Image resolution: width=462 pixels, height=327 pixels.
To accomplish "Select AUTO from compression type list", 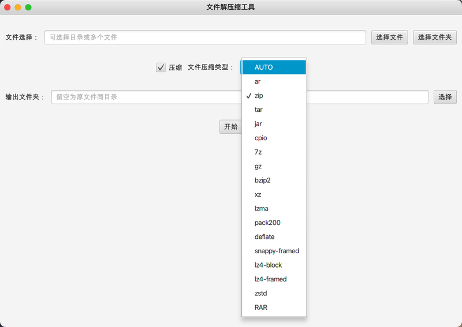I will [274, 67].
